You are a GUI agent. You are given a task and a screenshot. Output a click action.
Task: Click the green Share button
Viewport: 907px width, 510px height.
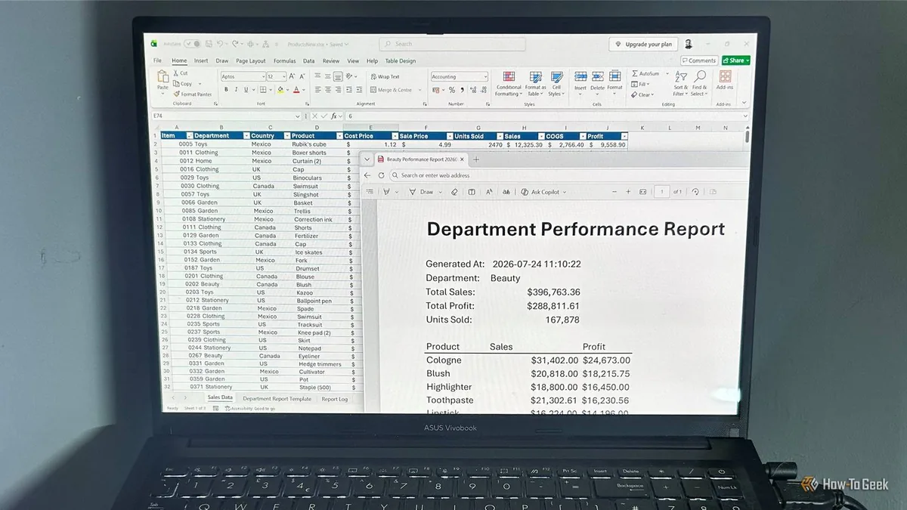735,60
